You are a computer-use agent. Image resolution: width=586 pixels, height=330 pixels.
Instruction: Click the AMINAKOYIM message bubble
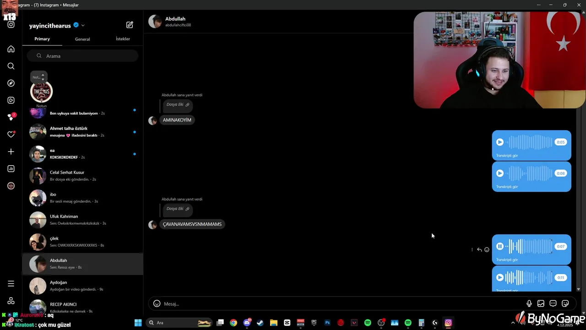tap(177, 120)
